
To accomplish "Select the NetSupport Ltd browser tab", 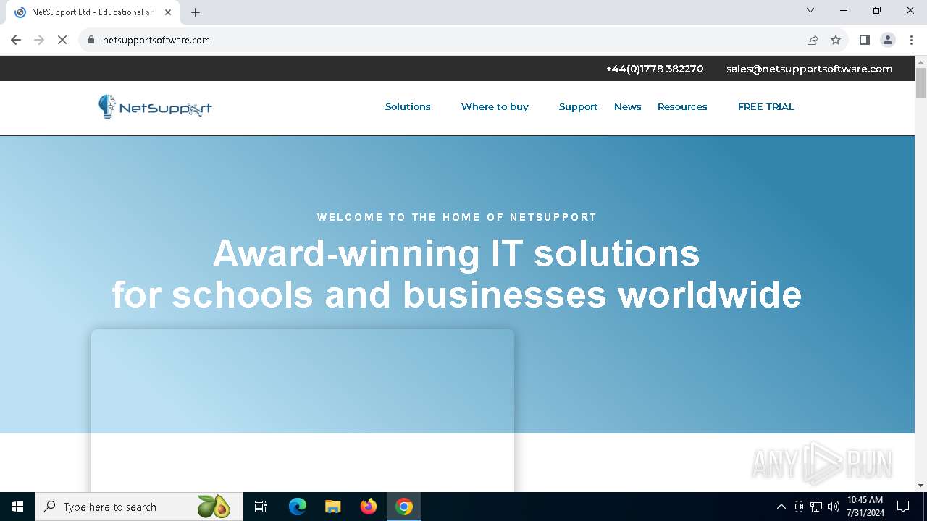I will [93, 12].
